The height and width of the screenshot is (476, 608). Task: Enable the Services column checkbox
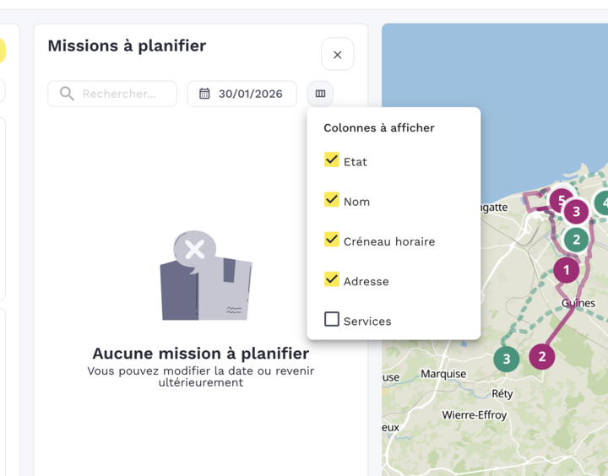click(x=332, y=320)
